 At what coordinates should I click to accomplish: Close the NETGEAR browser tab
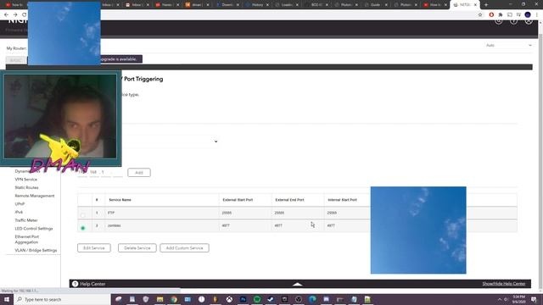475,5
